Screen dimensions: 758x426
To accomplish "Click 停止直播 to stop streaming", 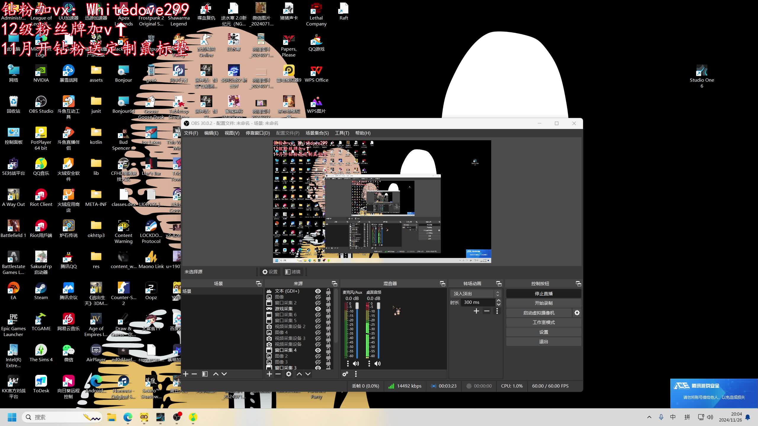I will pyautogui.click(x=544, y=293).
